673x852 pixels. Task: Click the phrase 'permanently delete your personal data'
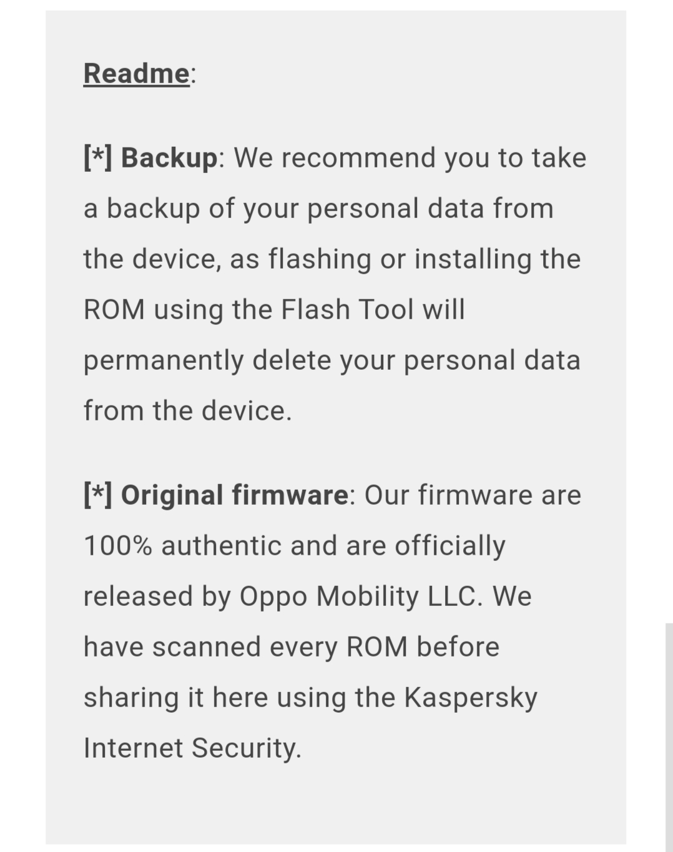(332, 360)
